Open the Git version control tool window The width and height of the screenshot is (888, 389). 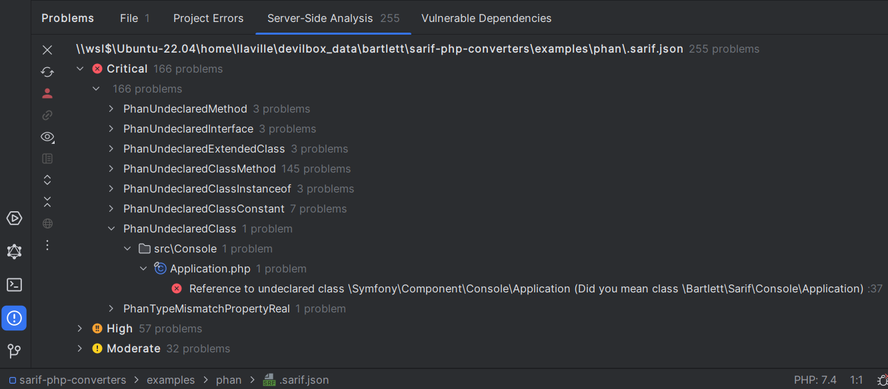coord(14,351)
